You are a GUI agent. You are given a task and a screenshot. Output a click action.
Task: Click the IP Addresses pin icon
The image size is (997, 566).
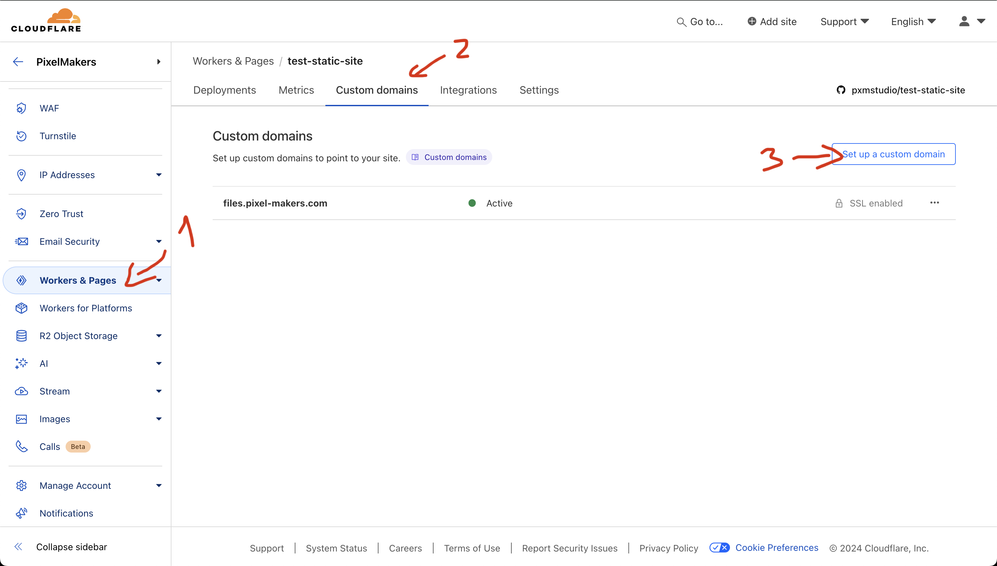[x=21, y=175]
